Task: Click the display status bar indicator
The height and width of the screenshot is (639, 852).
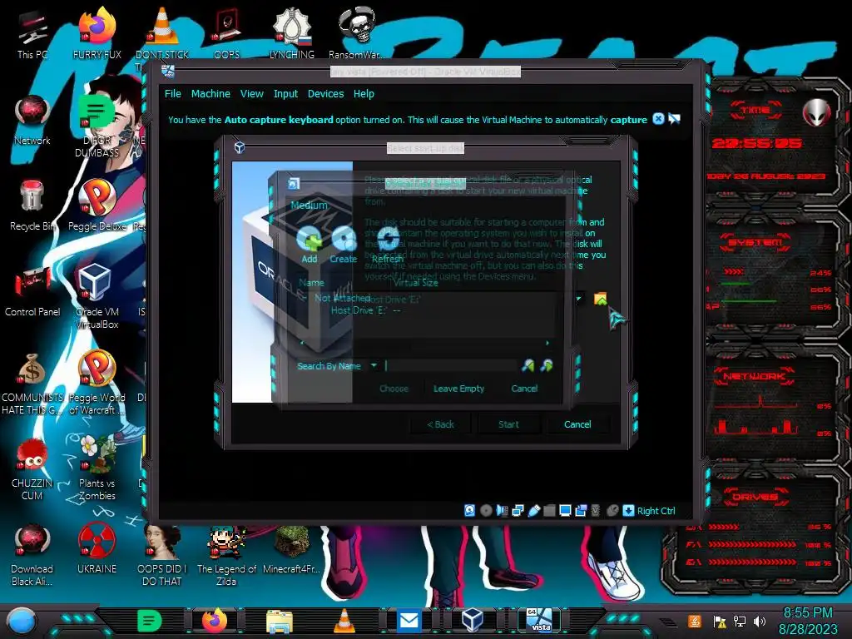Action: point(565,511)
